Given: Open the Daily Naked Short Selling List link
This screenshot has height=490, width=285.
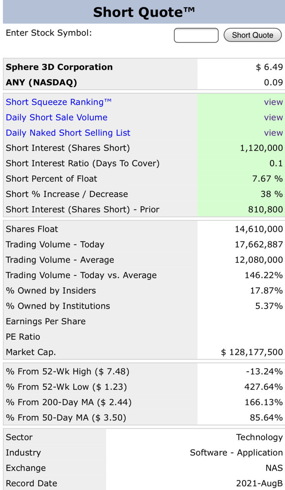Looking at the screenshot, I should pyautogui.click(x=68, y=133).
